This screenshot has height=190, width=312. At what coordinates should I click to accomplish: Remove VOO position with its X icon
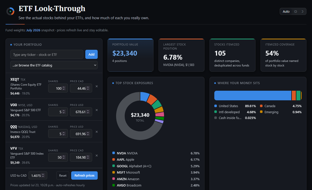97,110
